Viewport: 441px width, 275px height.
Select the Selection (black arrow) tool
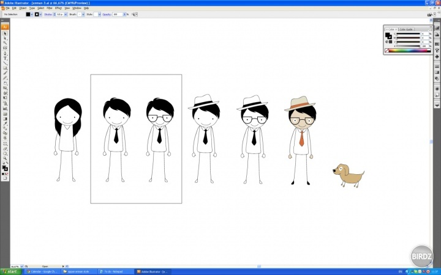5,34
